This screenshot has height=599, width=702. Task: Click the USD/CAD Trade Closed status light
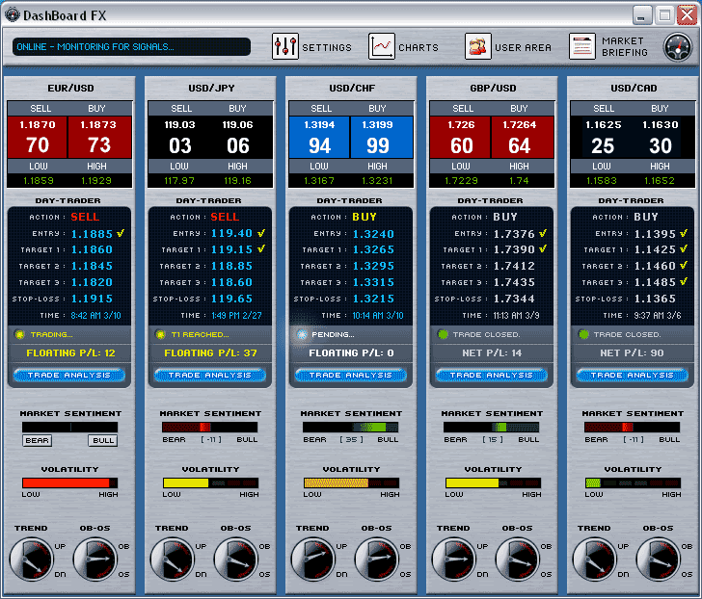pos(583,334)
